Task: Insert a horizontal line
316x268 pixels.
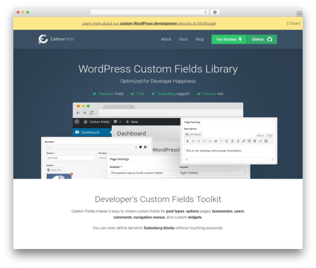Action: click(221, 141)
